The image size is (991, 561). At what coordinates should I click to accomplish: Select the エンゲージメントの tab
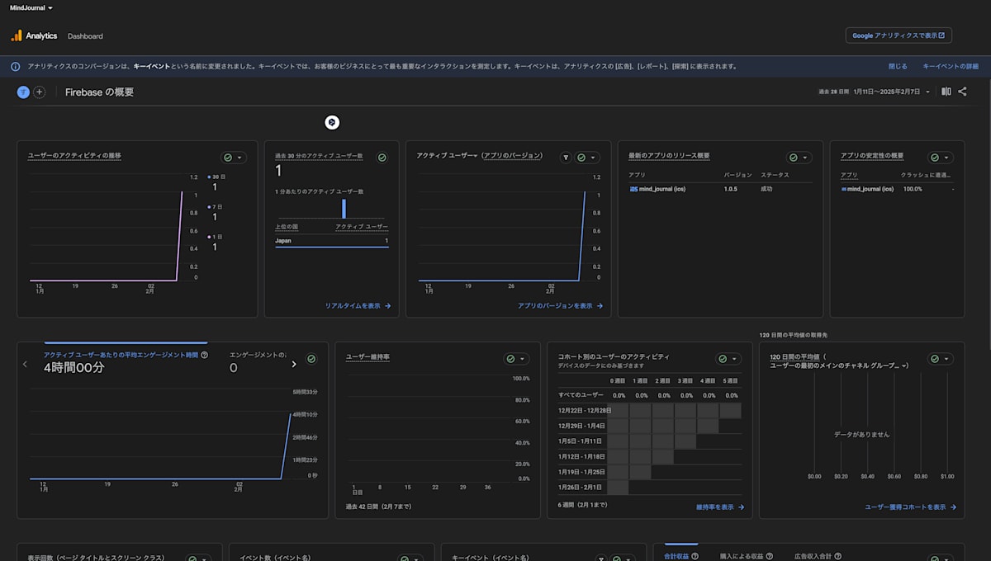pyautogui.click(x=258, y=361)
